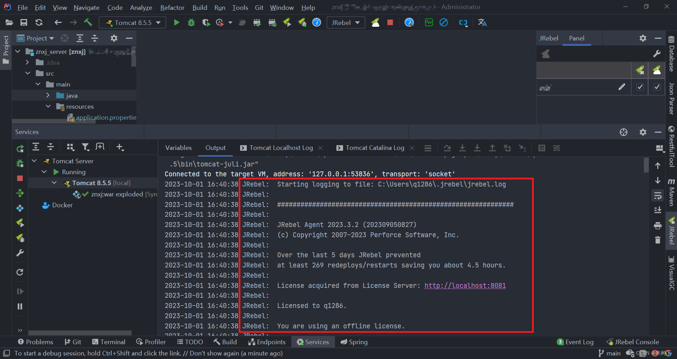Close the Tomcat Localhost Log tab
The image size is (677, 359).
[320, 148]
